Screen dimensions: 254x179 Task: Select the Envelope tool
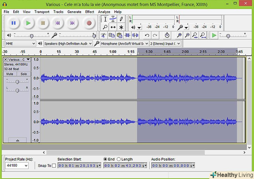pos(113,19)
